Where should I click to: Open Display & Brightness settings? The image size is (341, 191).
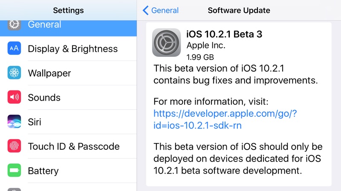pos(72,49)
